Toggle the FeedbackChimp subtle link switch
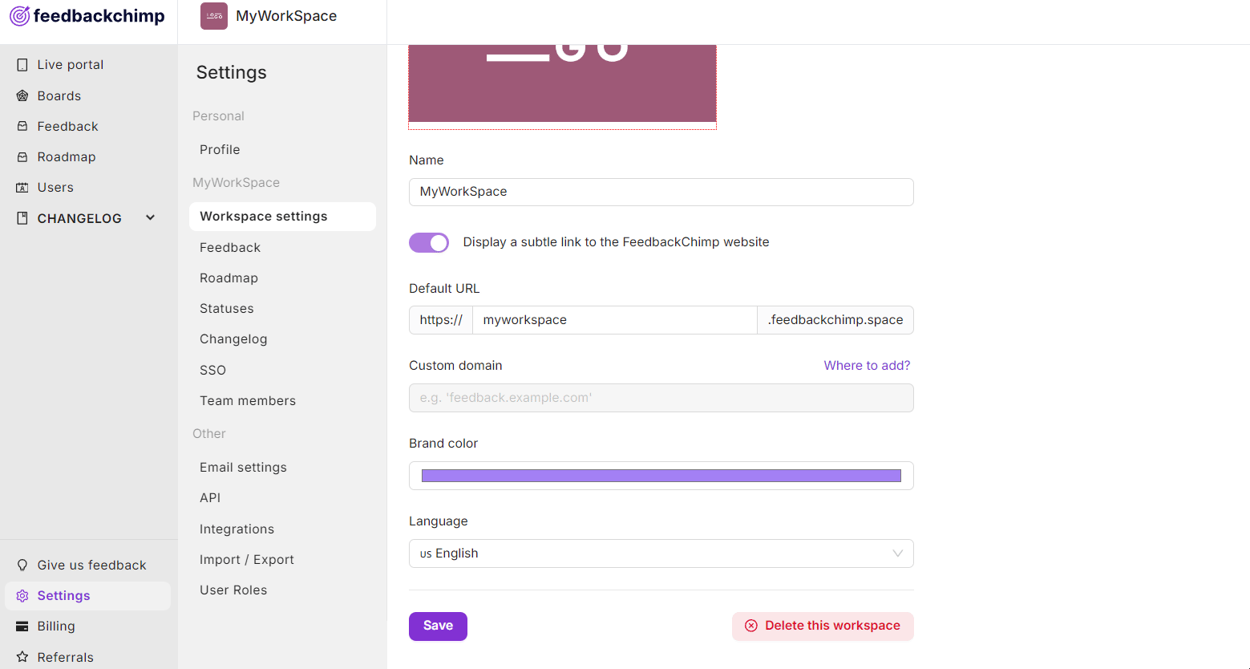The image size is (1250, 669). pyautogui.click(x=429, y=242)
